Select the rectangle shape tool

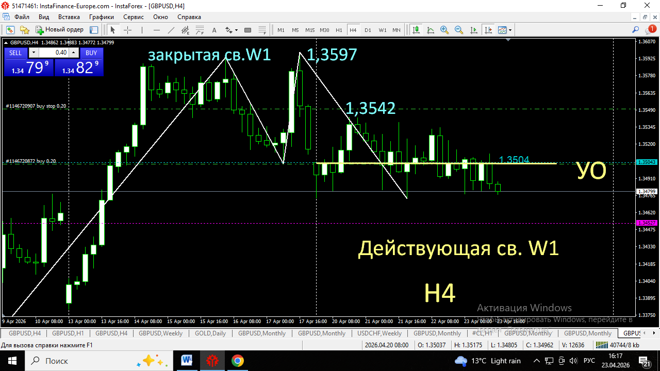tap(247, 30)
